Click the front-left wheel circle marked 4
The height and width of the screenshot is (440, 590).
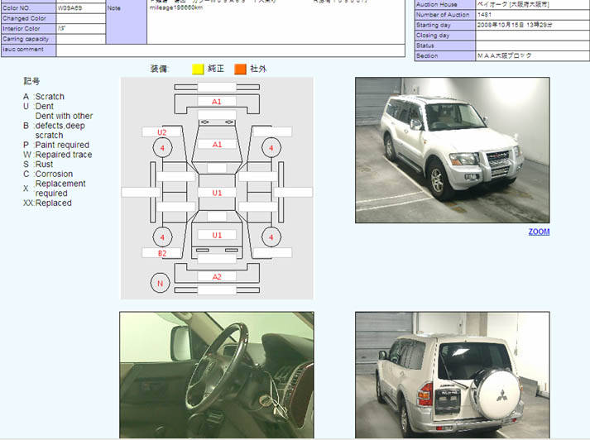[162, 148]
